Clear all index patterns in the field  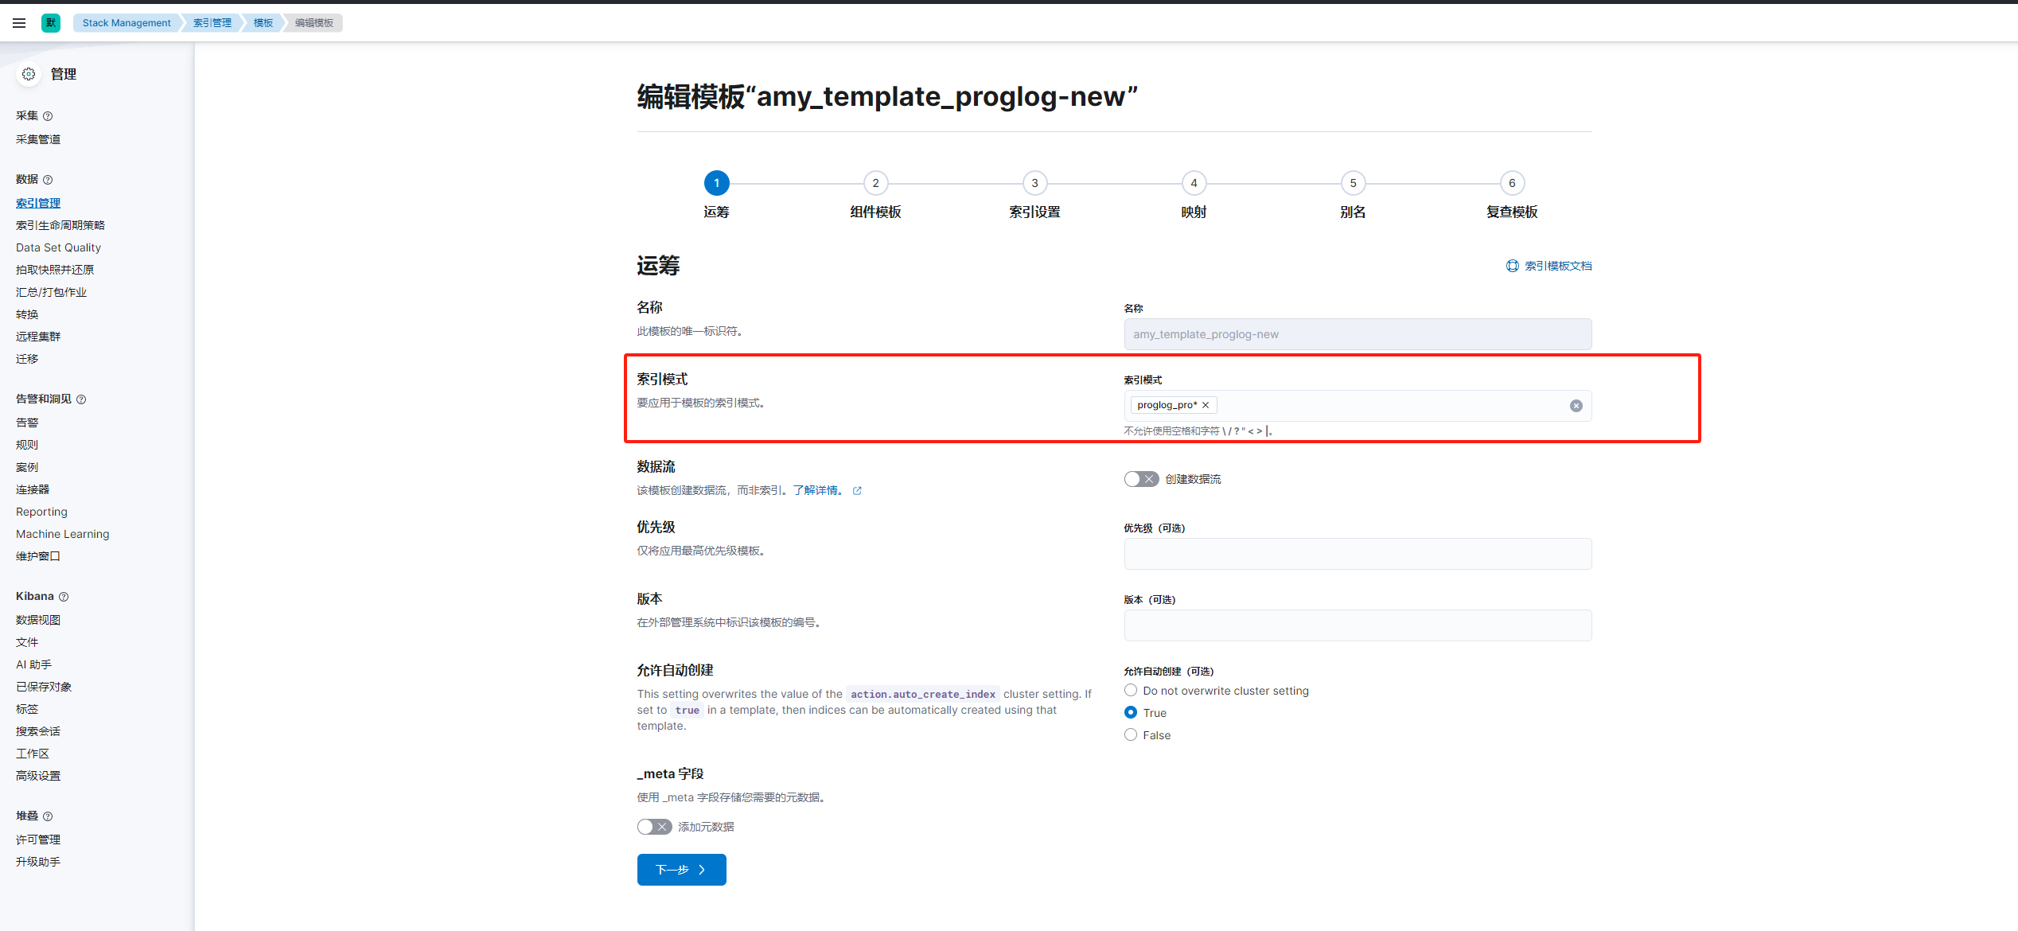[x=1576, y=406]
